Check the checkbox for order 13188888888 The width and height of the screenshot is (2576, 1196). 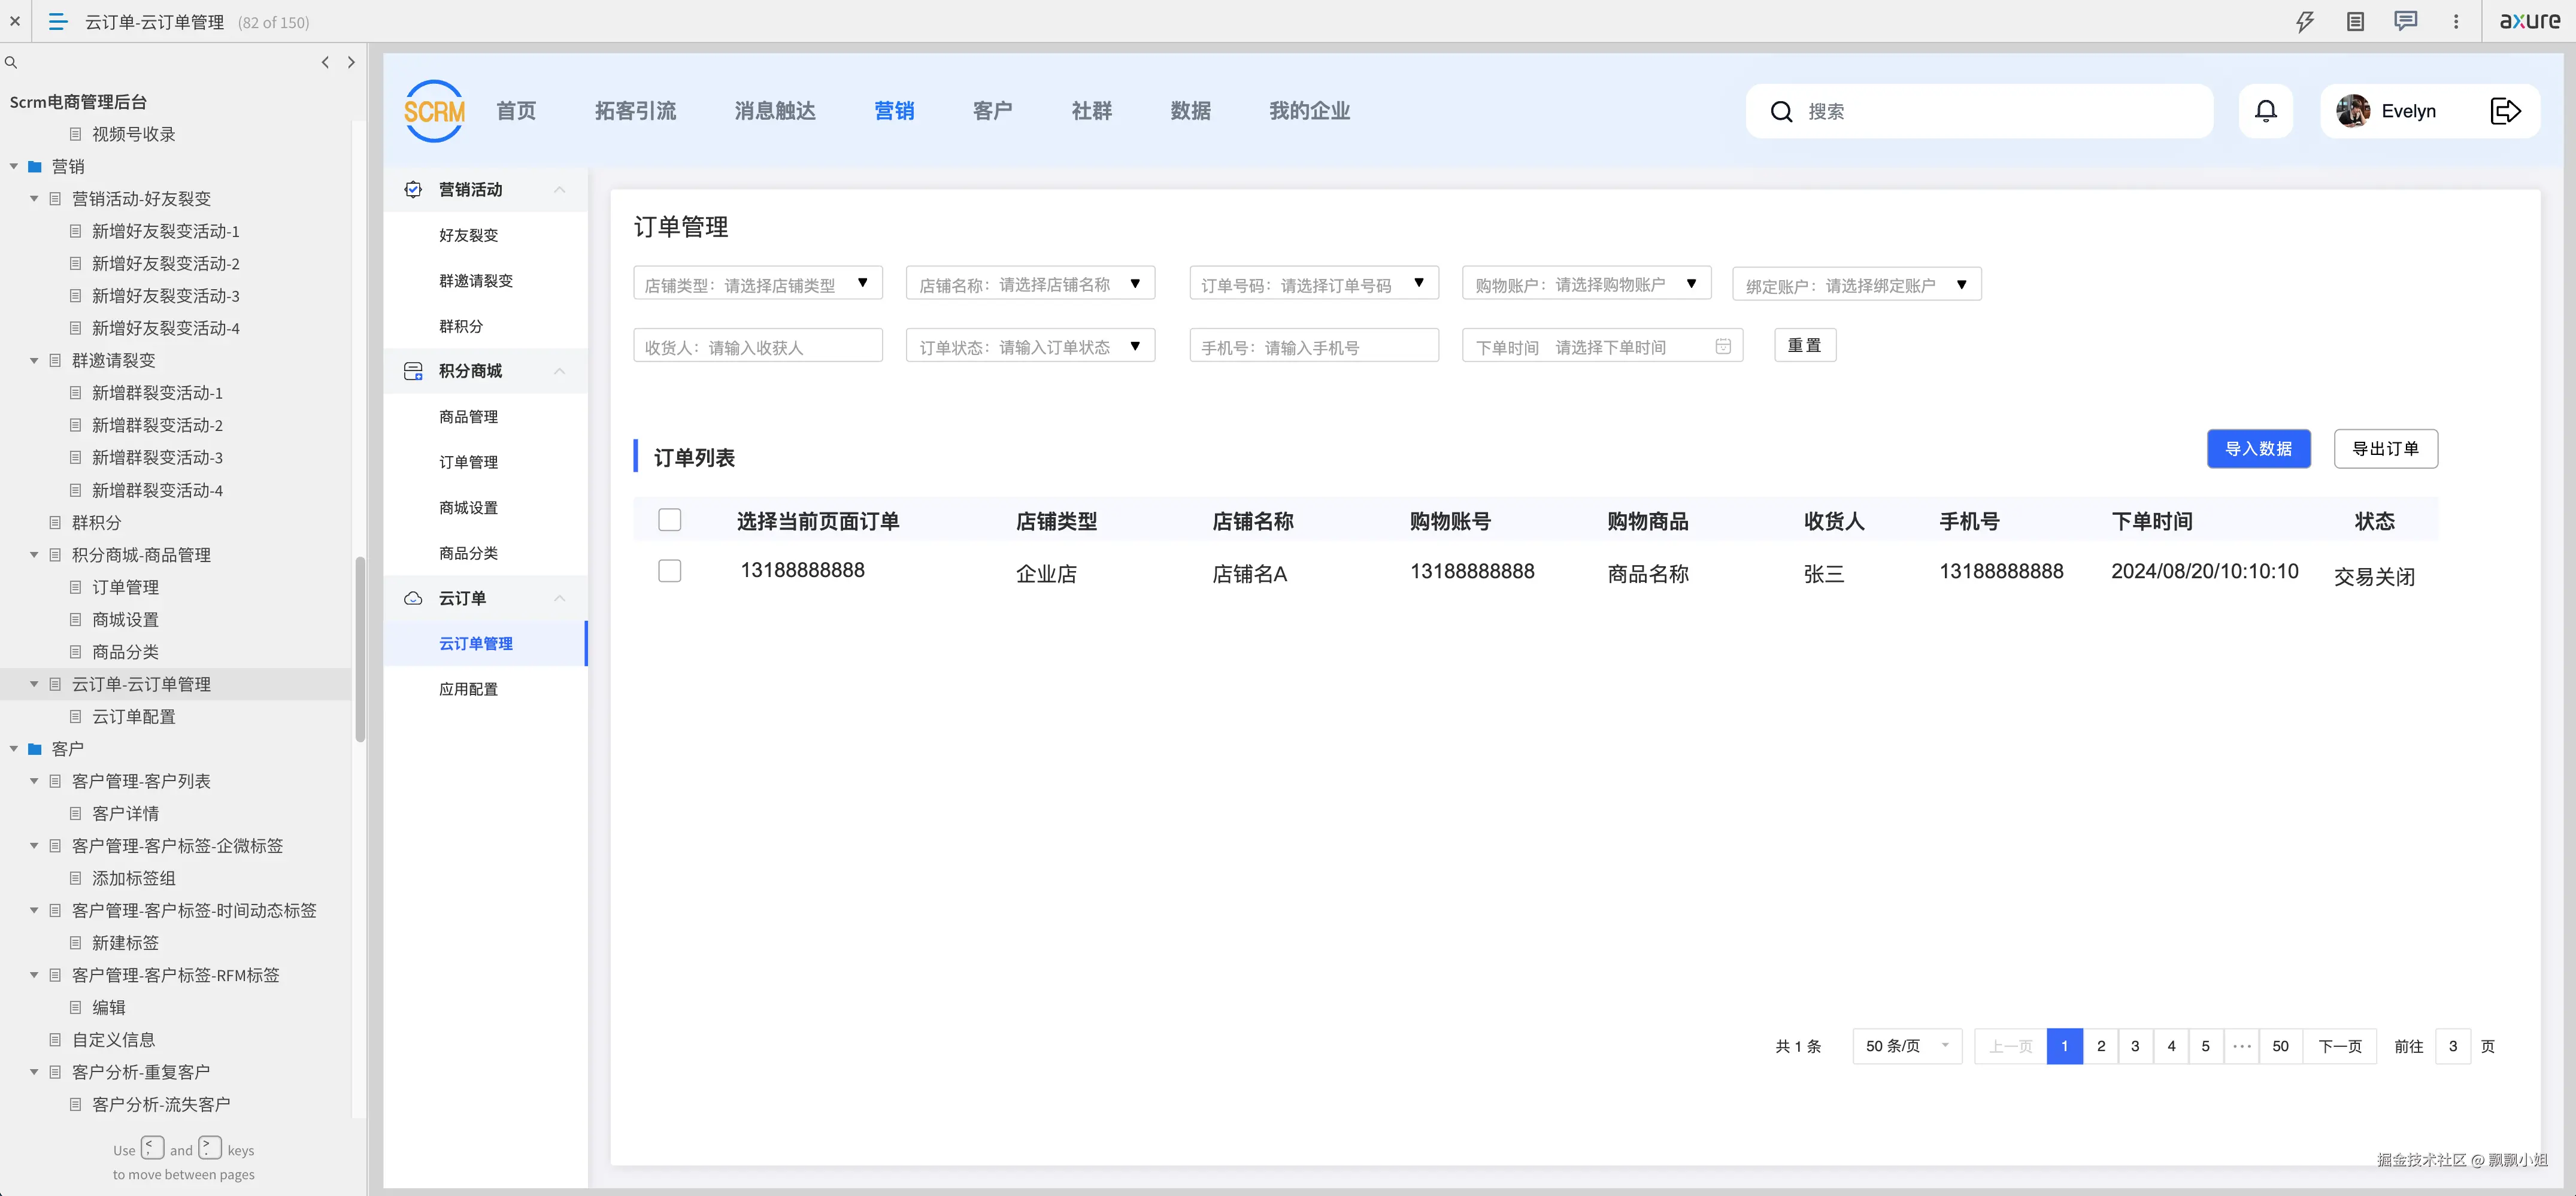669,571
